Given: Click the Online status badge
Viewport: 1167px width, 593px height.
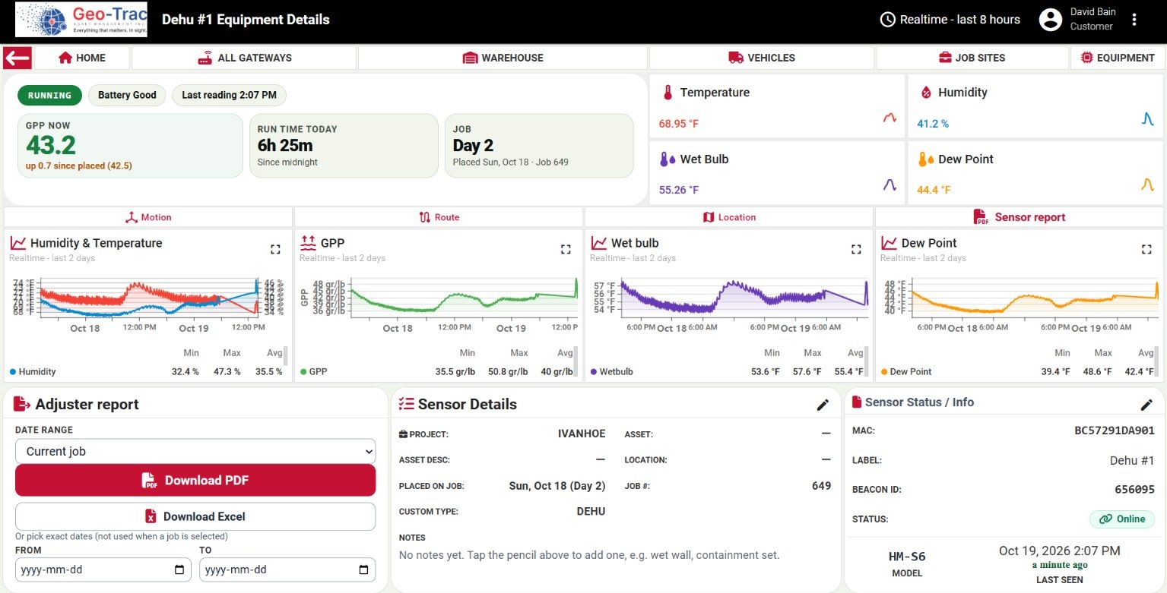Looking at the screenshot, I should (1122, 519).
